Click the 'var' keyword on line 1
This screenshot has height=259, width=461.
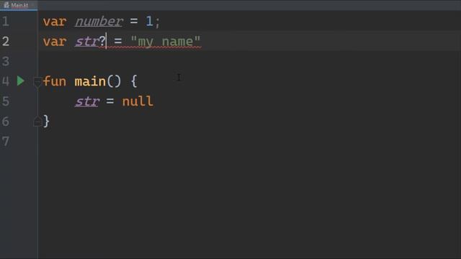pyautogui.click(x=55, y=22)
